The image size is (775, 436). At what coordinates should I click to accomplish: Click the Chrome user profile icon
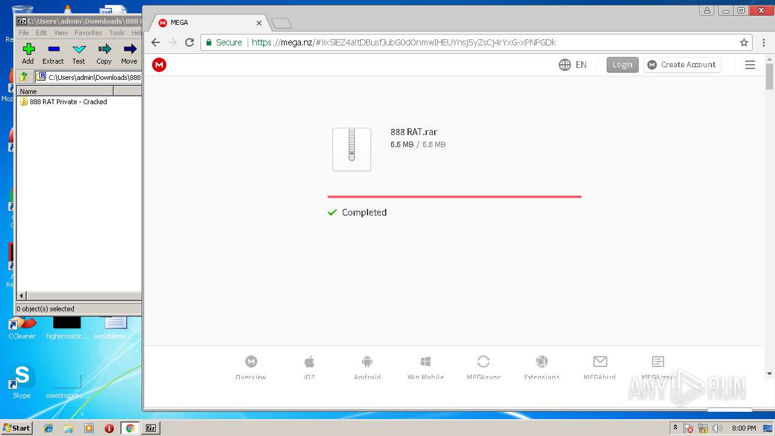(707, 10)
